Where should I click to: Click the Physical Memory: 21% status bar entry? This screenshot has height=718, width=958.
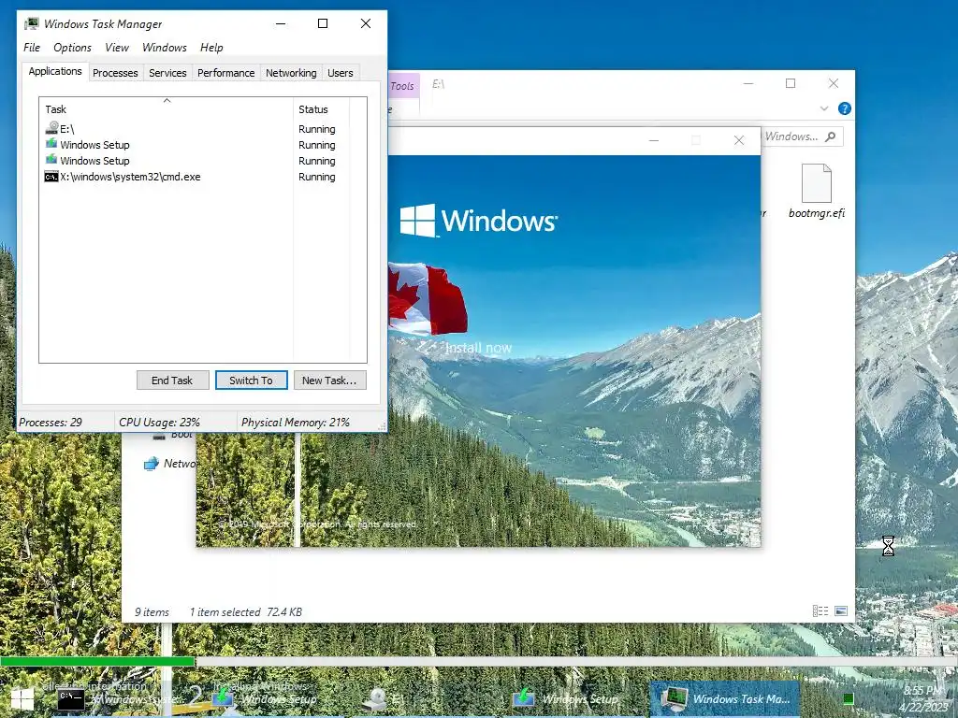296,423
